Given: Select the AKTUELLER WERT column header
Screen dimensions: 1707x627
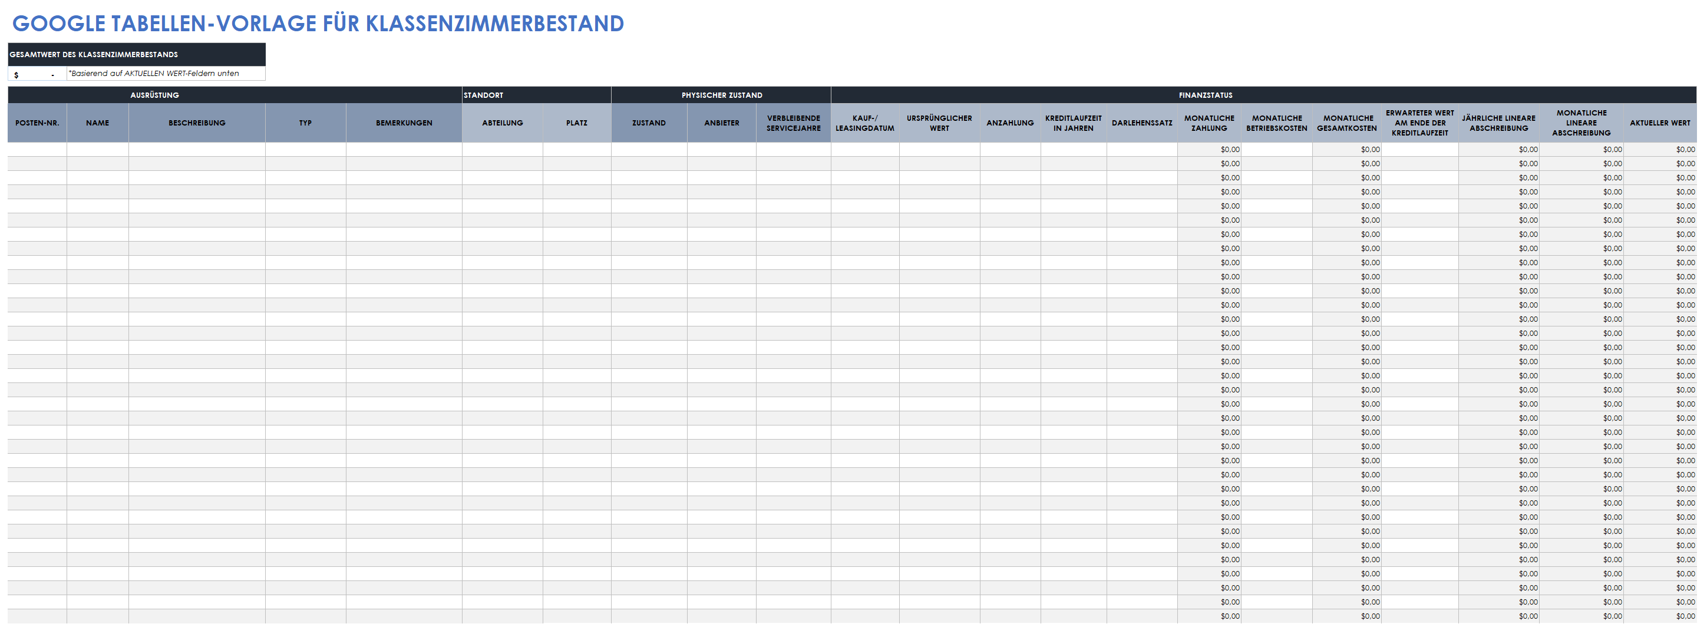Looking at the screenshot, I should (x=1660, y=123).
